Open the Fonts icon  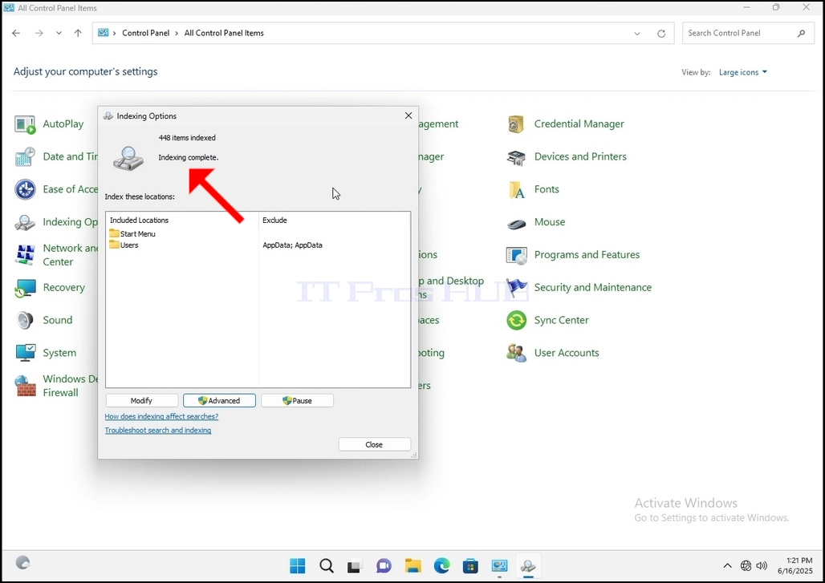[516, 189]
